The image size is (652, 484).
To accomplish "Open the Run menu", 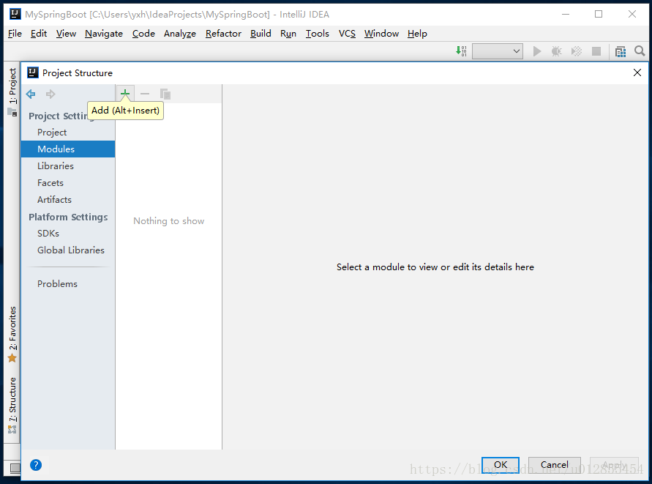I will [x=288, y=34].
